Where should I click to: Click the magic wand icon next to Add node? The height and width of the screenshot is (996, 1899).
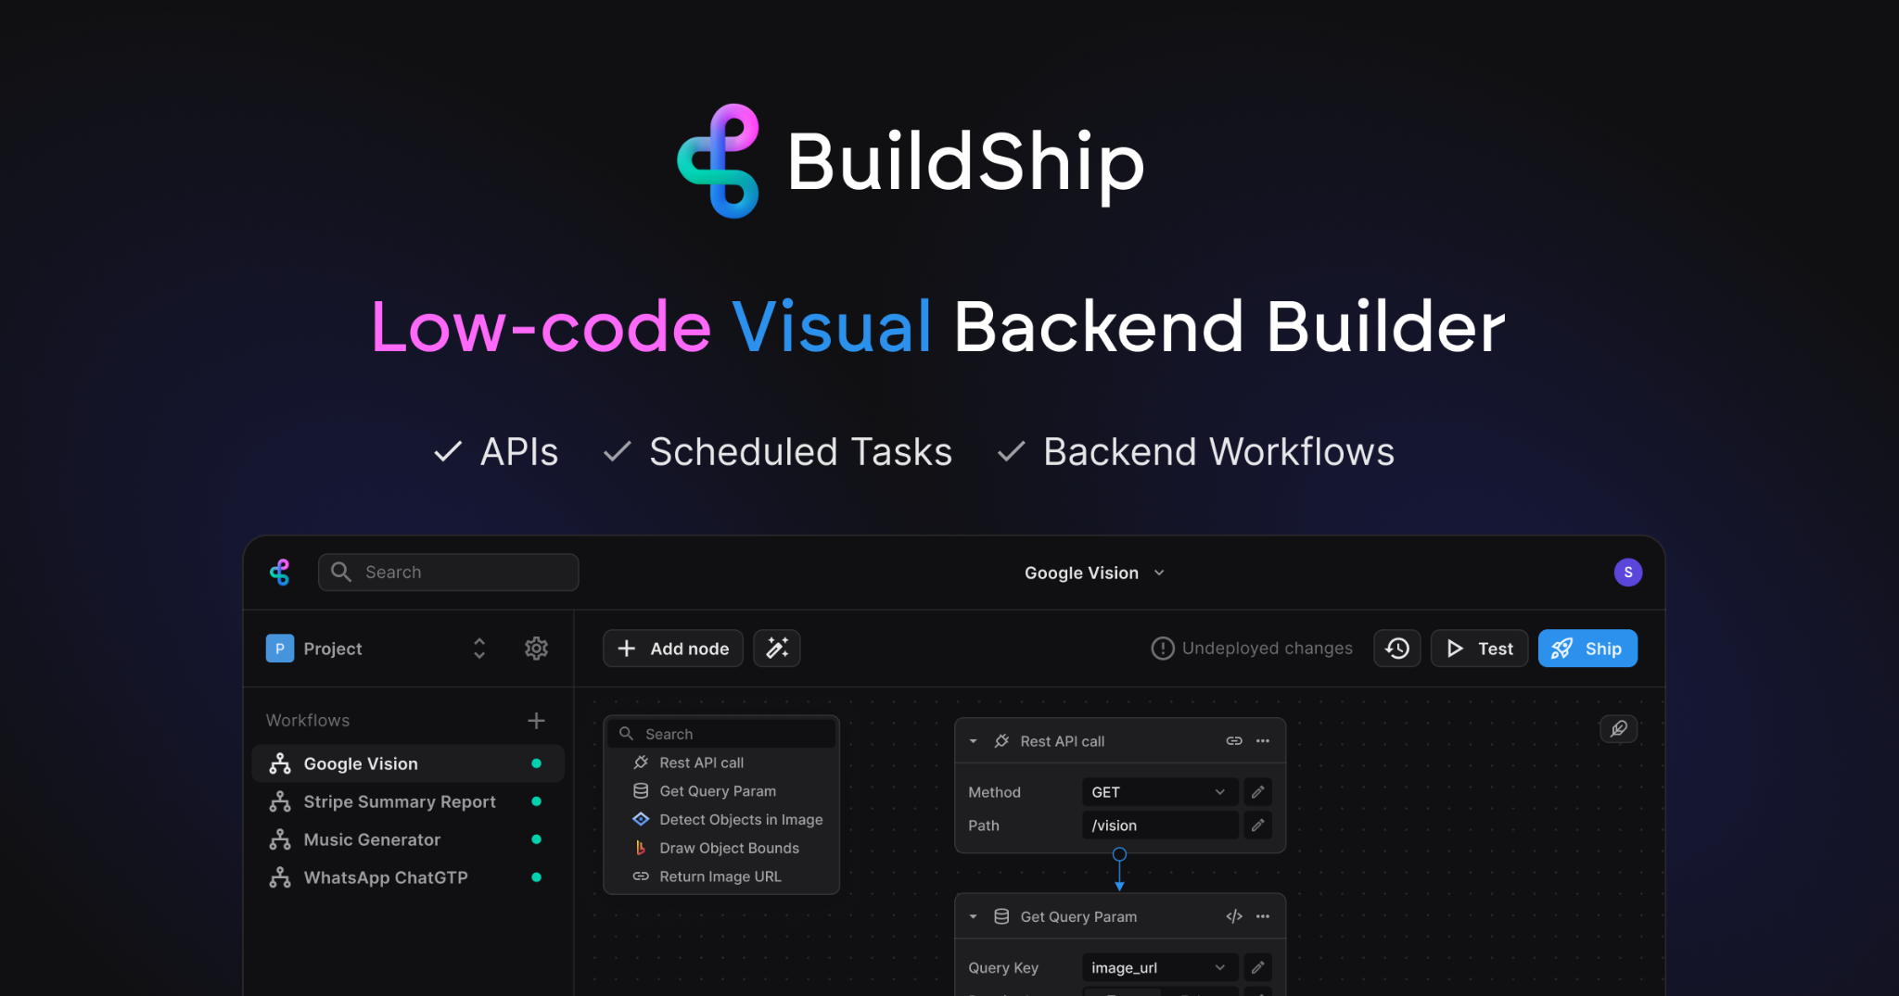click(x=777, y=648)
